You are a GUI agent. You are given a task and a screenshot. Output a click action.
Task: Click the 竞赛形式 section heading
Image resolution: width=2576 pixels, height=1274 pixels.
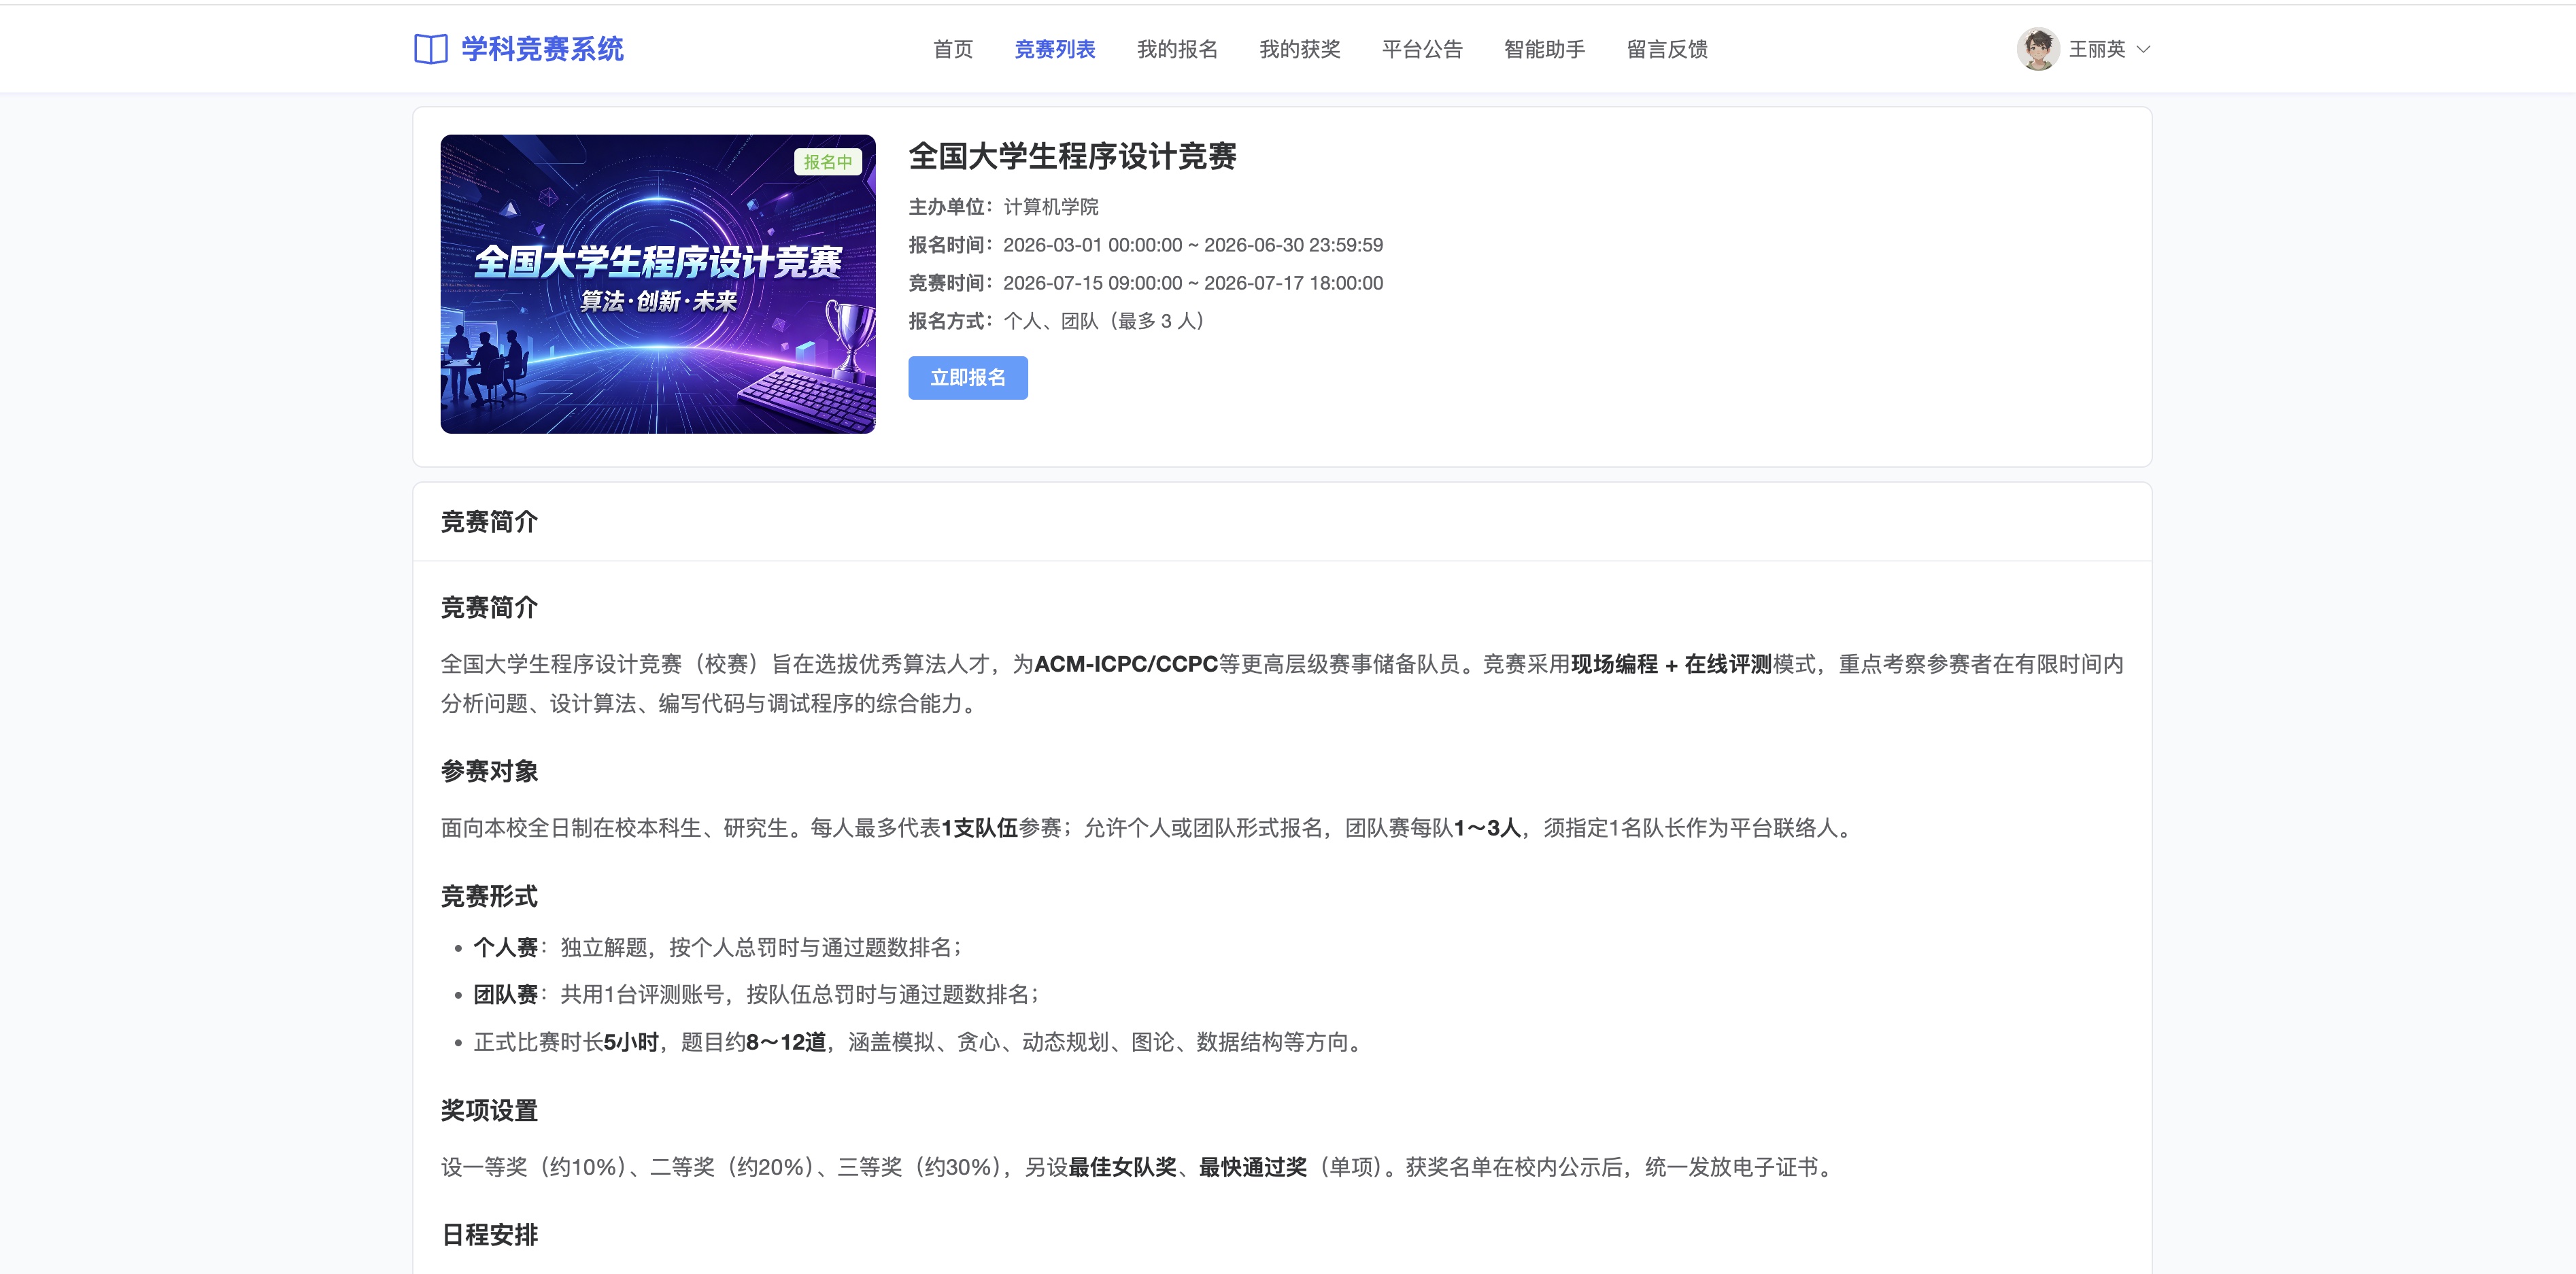coord(489,896)
